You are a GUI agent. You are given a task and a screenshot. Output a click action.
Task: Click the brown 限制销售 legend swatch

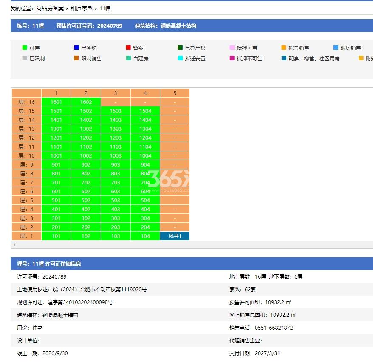click(x=76, y=58)
